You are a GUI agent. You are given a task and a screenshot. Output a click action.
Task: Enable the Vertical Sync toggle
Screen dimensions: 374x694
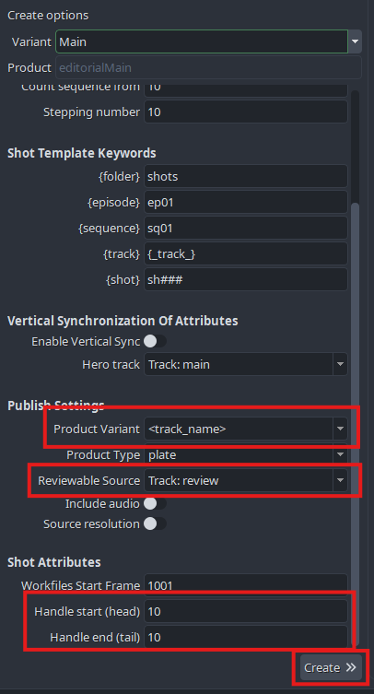[156, 341]
